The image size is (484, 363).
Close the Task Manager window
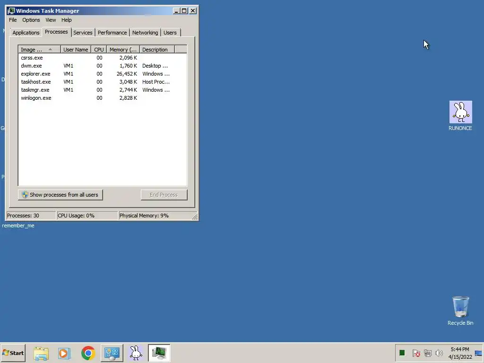193,11
